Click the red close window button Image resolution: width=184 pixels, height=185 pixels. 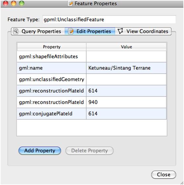[6, 3]
